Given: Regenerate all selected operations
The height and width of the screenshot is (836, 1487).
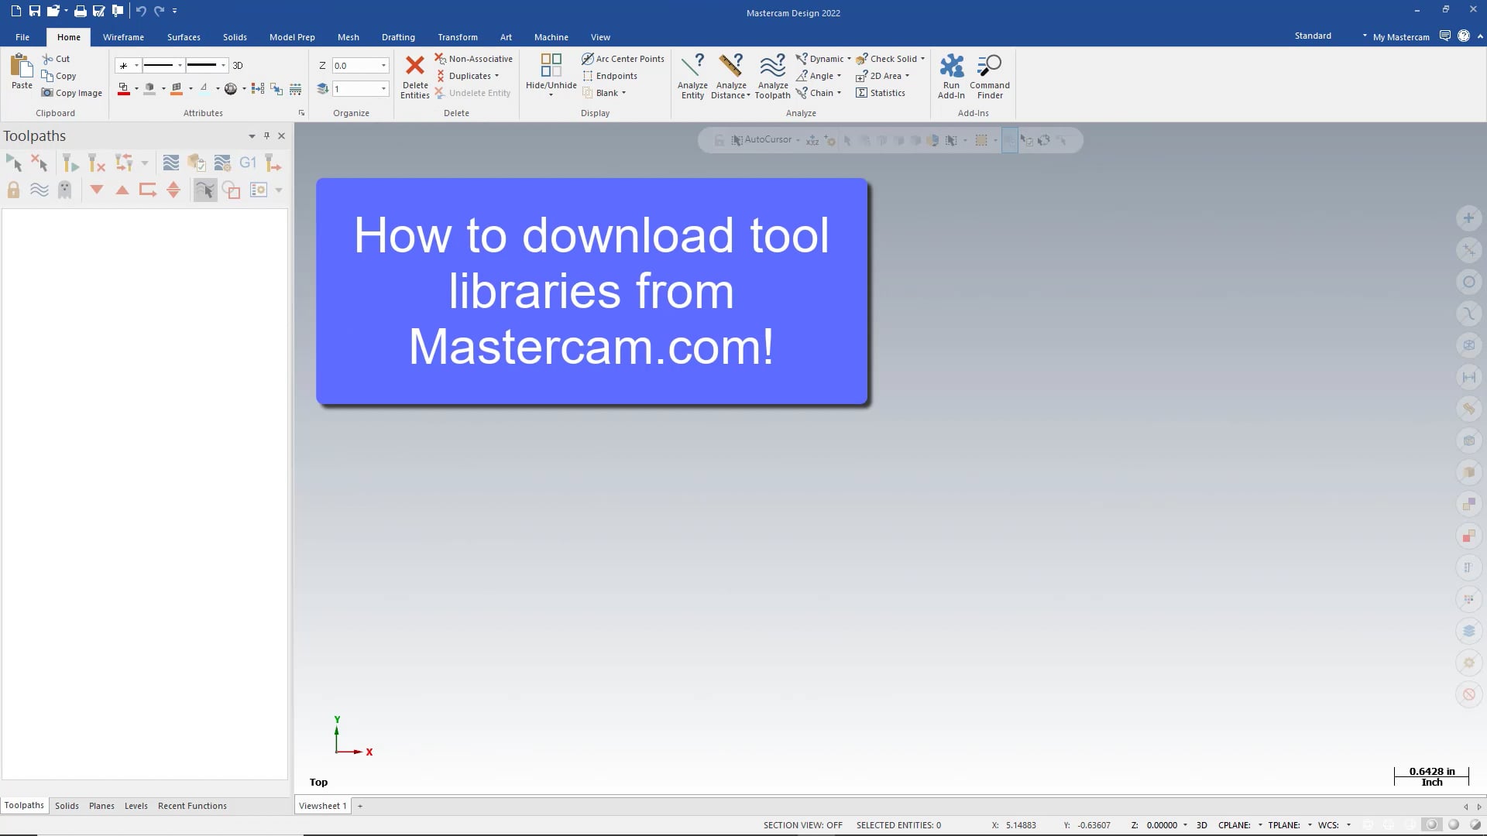Looking at the screenshot, I should pos(70,163).
